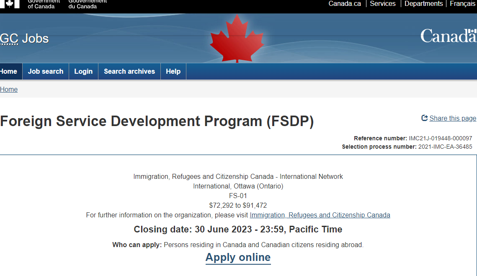The image size is (477, 276).
Task: Click the FS-01 classification text
Action: [238, 196]
